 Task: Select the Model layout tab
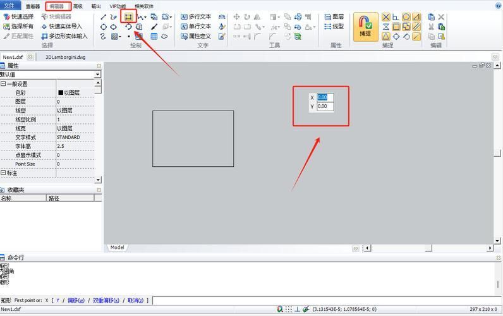tap(117, 247)
